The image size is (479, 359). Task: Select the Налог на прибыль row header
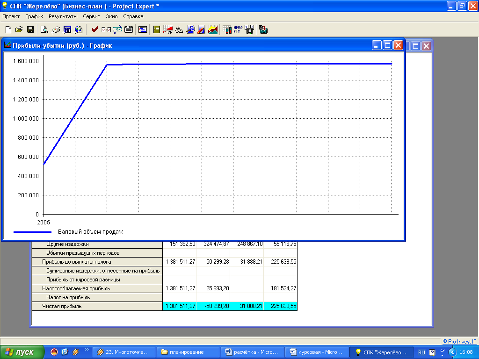click(97, 297)
